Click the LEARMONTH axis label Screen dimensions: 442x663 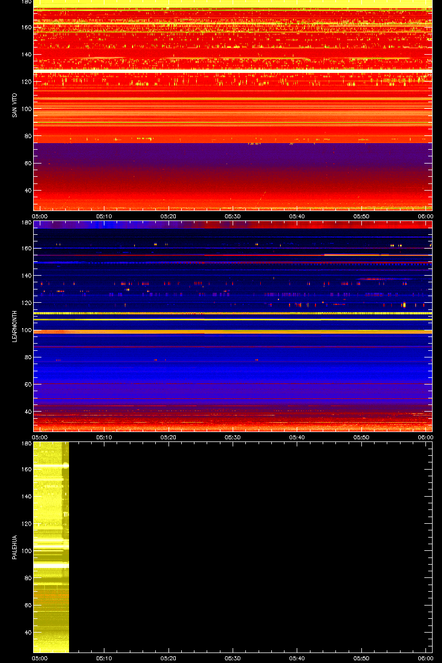tap(14, 326)
